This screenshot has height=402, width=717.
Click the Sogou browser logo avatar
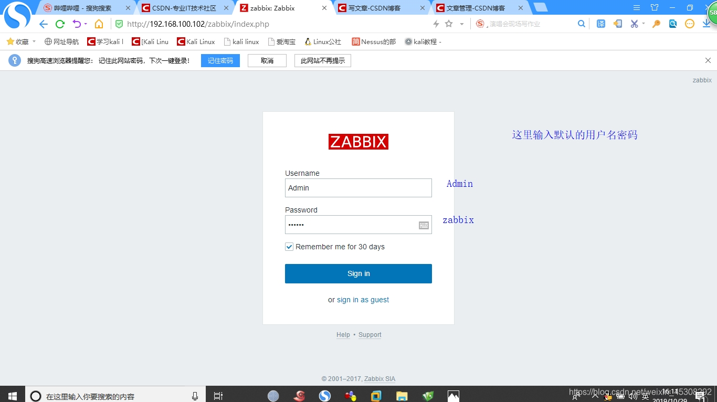click(x=17, y=15)
